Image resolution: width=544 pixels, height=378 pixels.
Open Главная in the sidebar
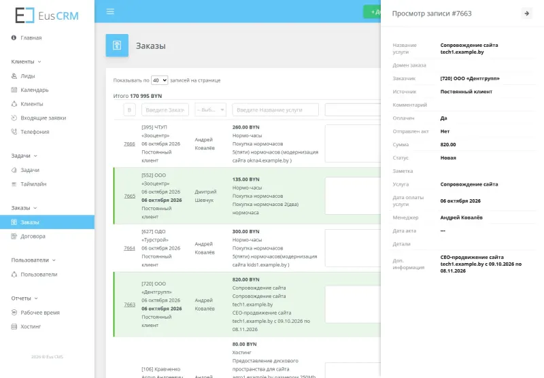point(31,38)
